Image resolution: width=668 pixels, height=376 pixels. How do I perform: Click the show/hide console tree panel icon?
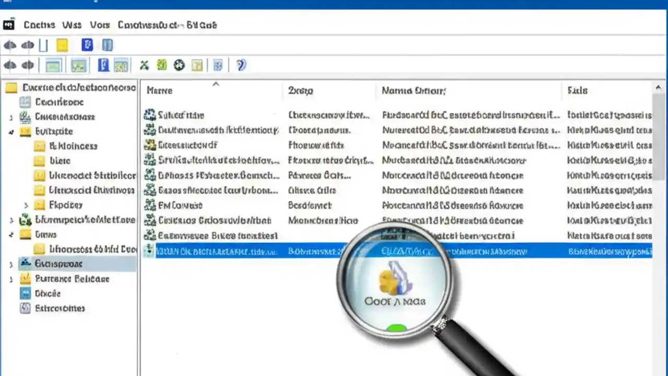(x=53, y=65)
